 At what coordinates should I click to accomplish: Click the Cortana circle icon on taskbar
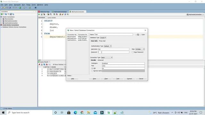coord(55,112)
